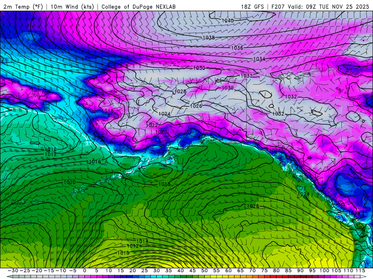Click the 60 value on the temperature legend

click(x=228, y=271)
